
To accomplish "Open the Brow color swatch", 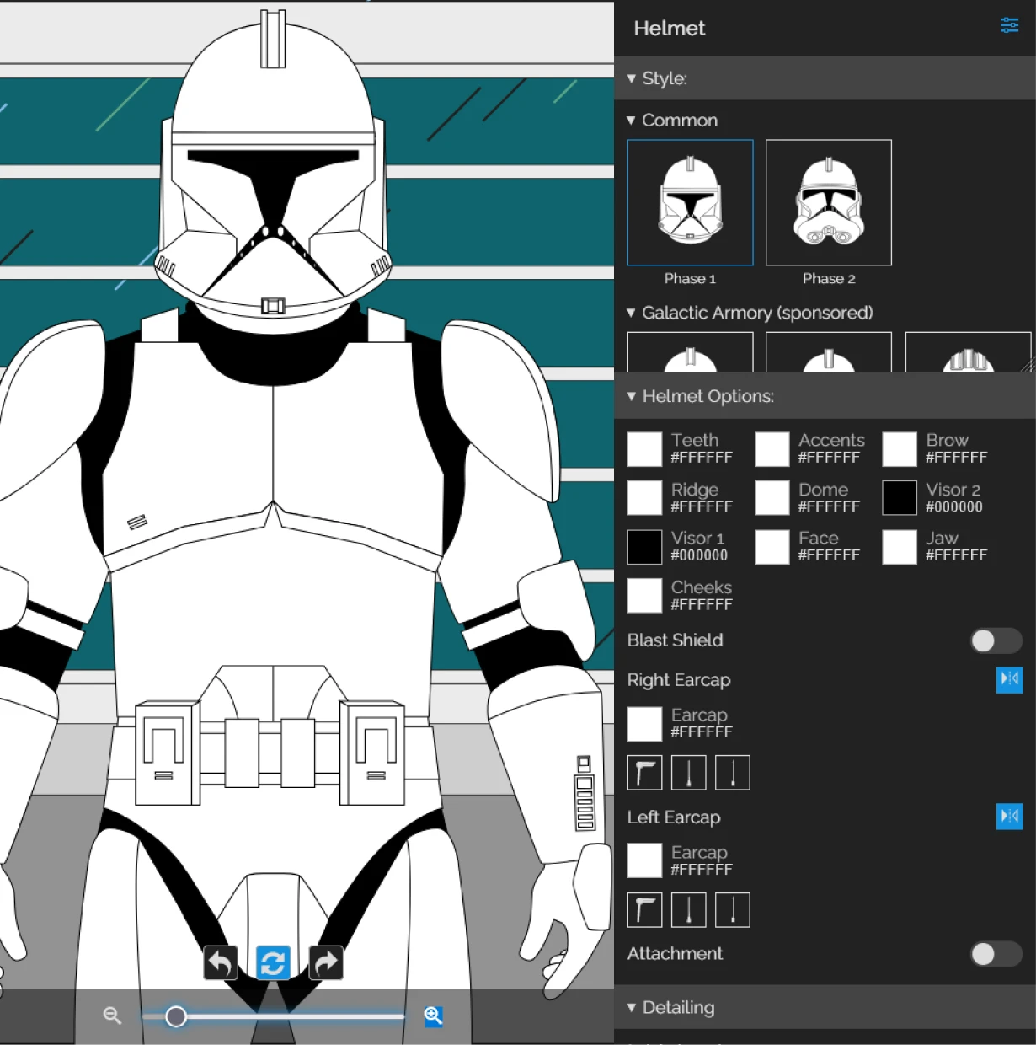I will coord(900,449).
